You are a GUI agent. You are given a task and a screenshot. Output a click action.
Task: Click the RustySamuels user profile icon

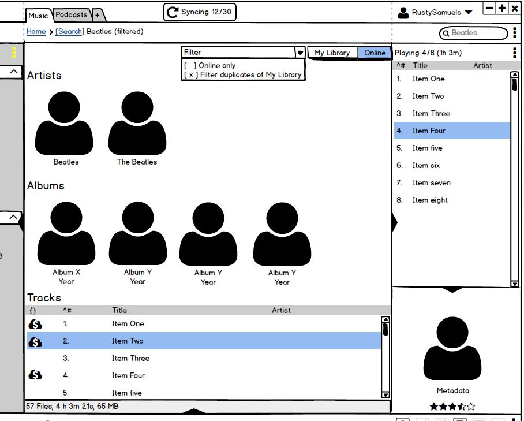point(403,12)
